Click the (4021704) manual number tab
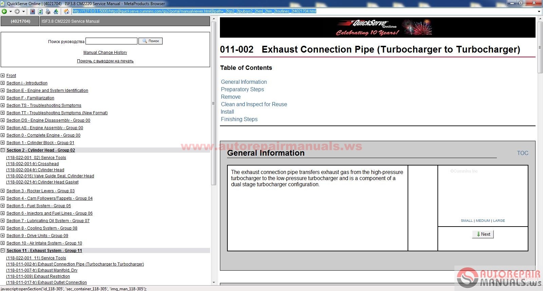 point(20,21)
